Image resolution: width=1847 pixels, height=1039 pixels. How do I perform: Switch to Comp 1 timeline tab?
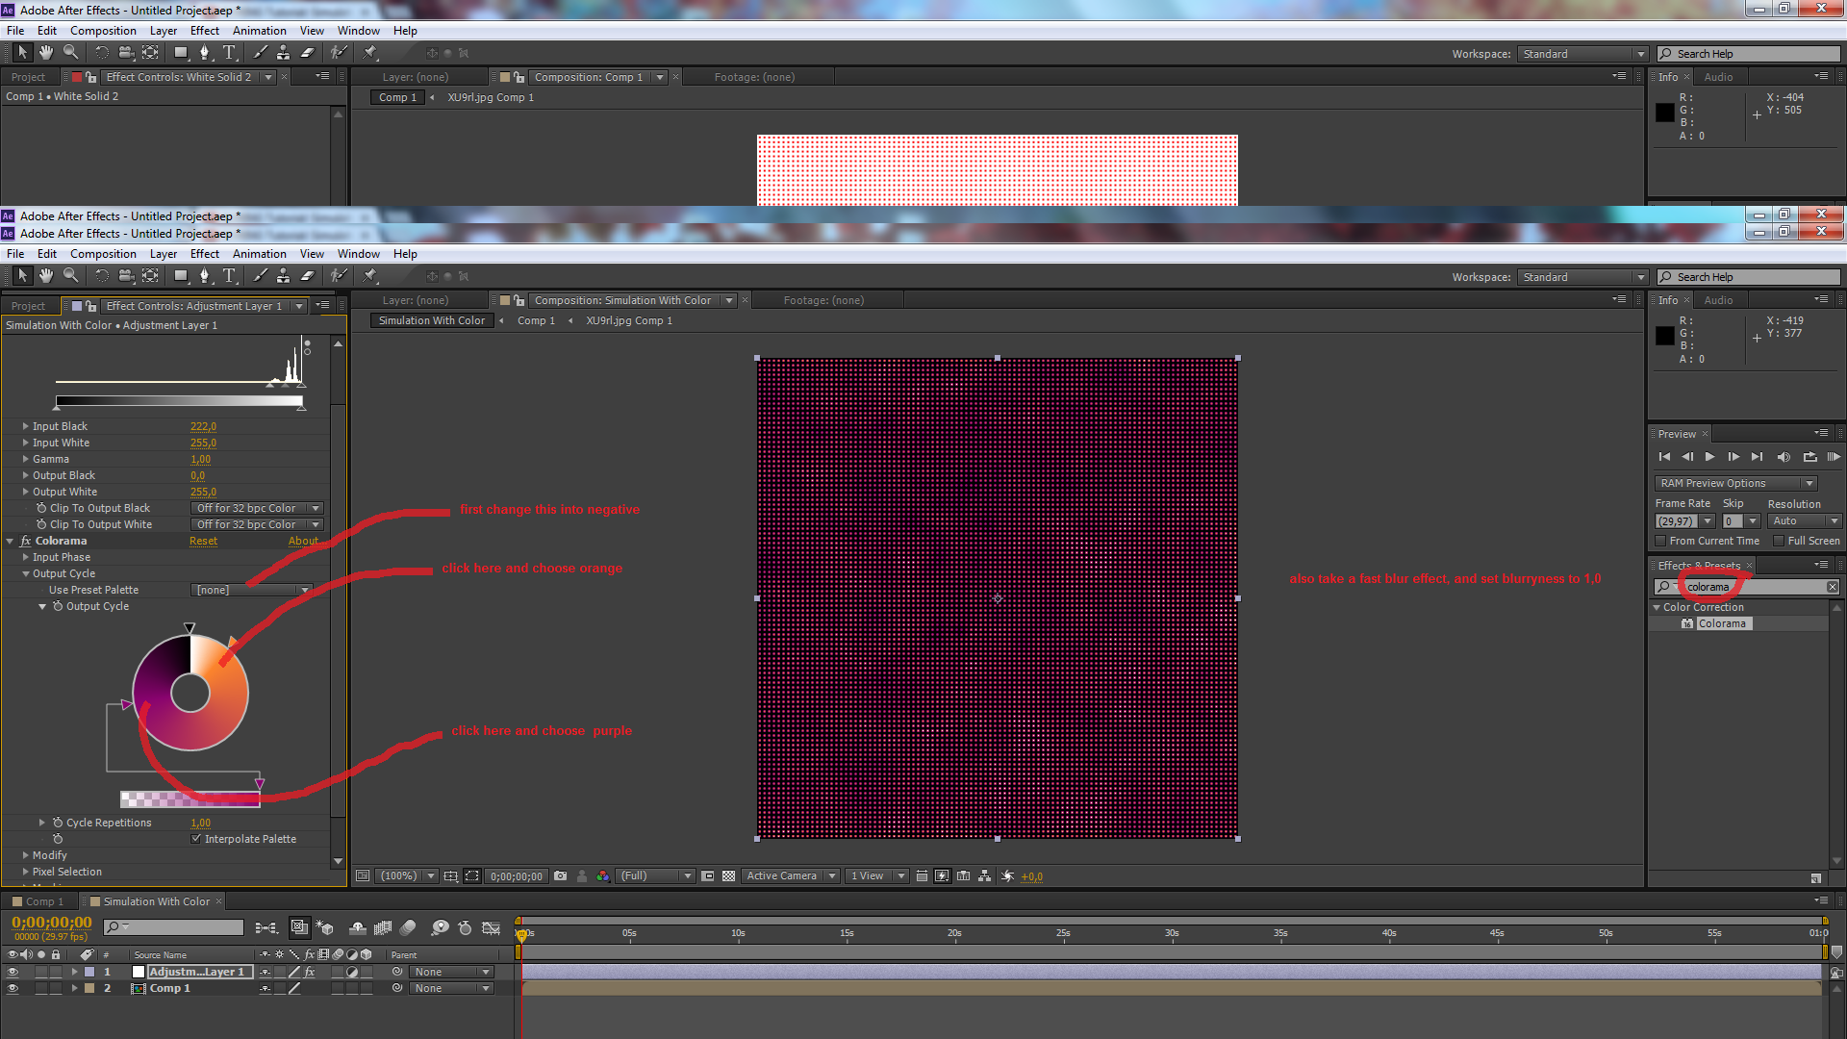coord(38,901)
